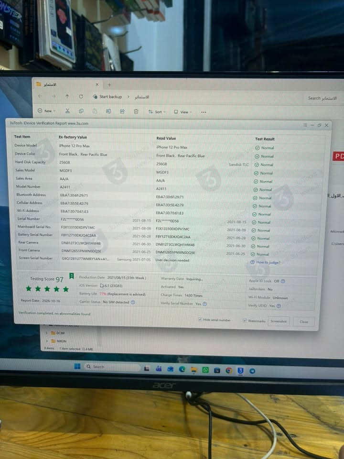This screenshot has width=344, height=459.
Task: Click the Paste icon in File Explorer toolbar
Action: coord(95,111)
